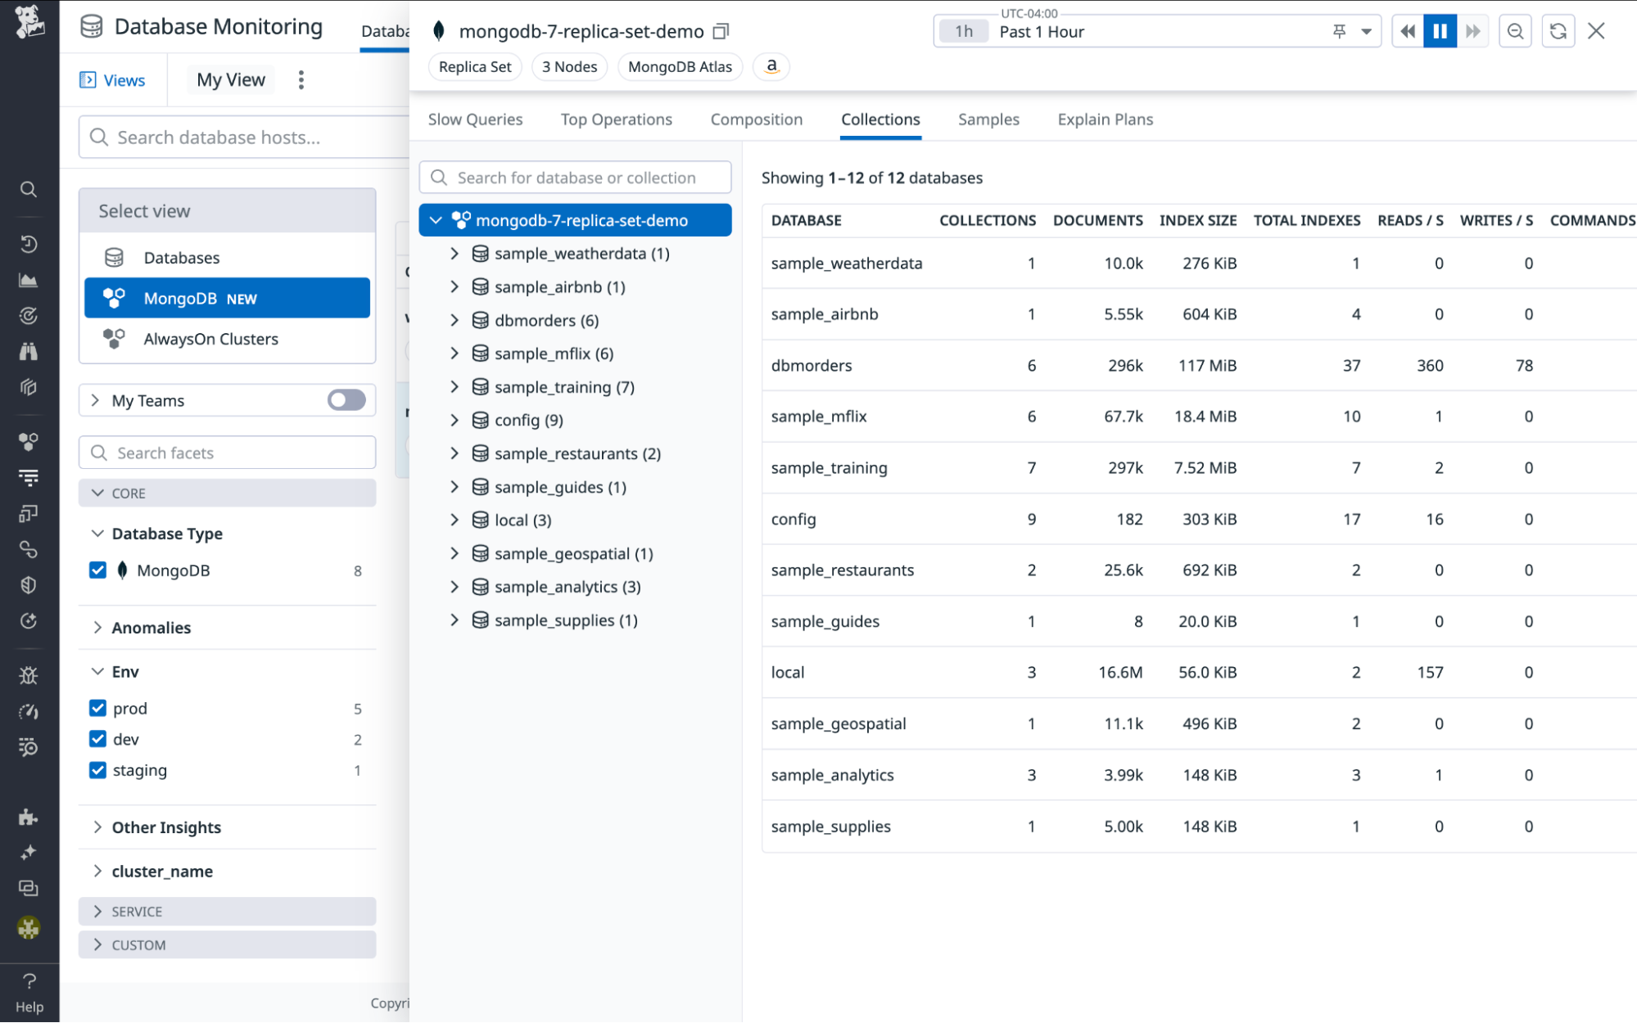Click the Search database hosts field
Viewport: 1637px width, 1023px height.
237,137
